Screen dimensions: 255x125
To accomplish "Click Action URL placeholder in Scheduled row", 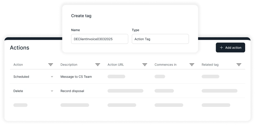I will tap(116, 76).
